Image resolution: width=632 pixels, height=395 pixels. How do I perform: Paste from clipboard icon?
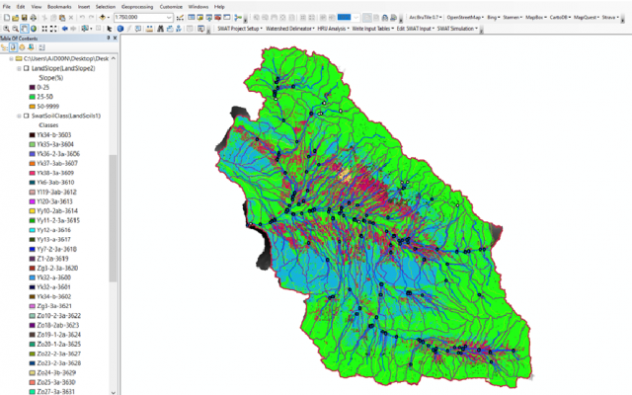(62, 18)
